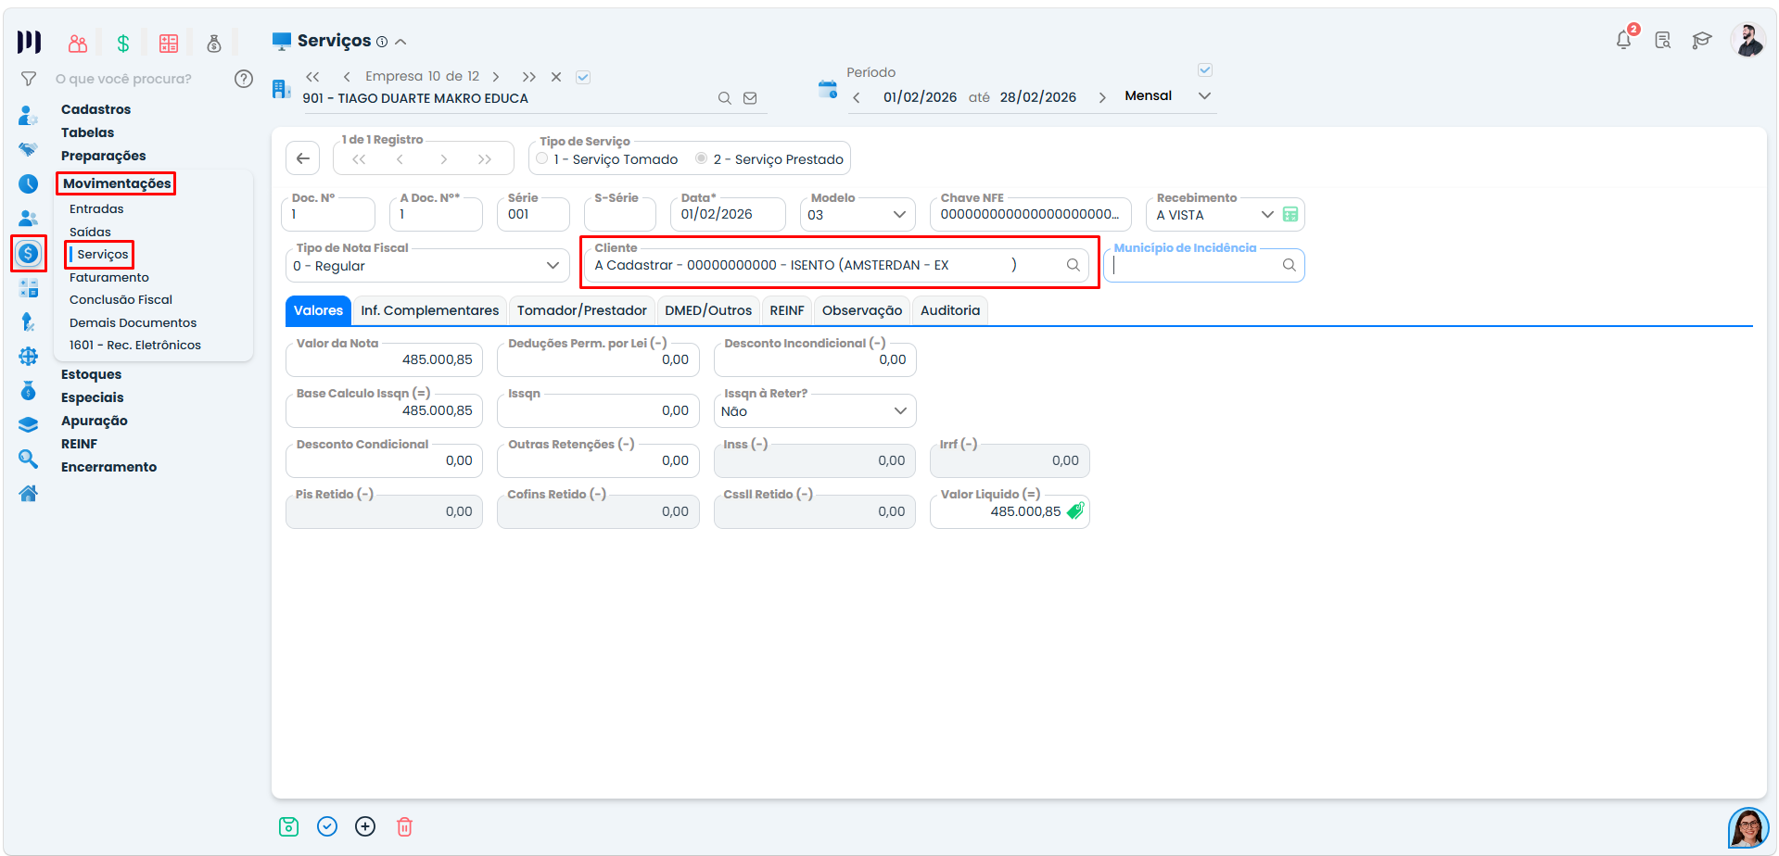Open the Issqn à Reter dropdown
The height and width of the screenshot is (856, 1779).
tap(815, 411)
